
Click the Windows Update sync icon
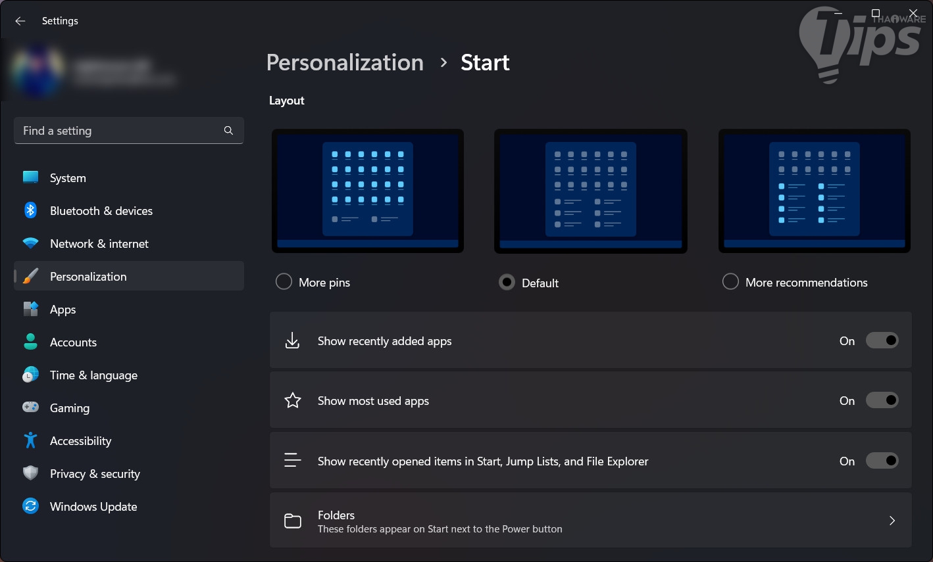(x=30, y=506)
